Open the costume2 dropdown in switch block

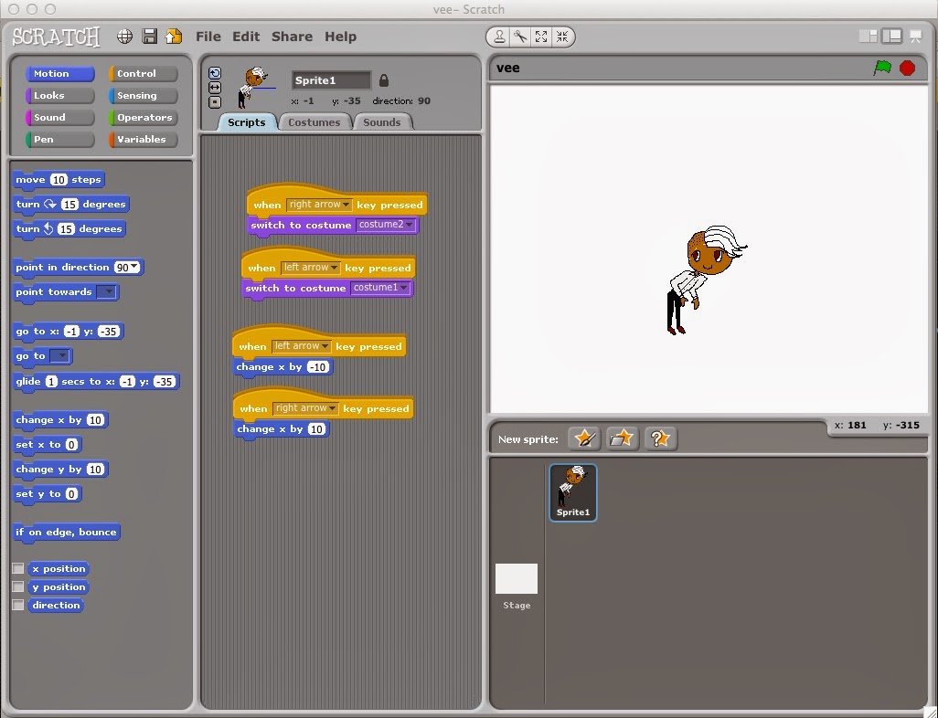(410, 224)
